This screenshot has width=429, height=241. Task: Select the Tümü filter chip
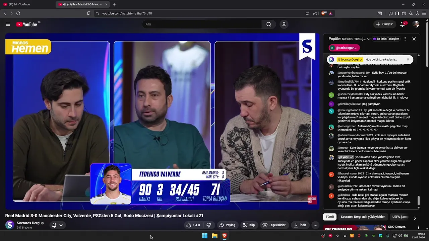330,217
